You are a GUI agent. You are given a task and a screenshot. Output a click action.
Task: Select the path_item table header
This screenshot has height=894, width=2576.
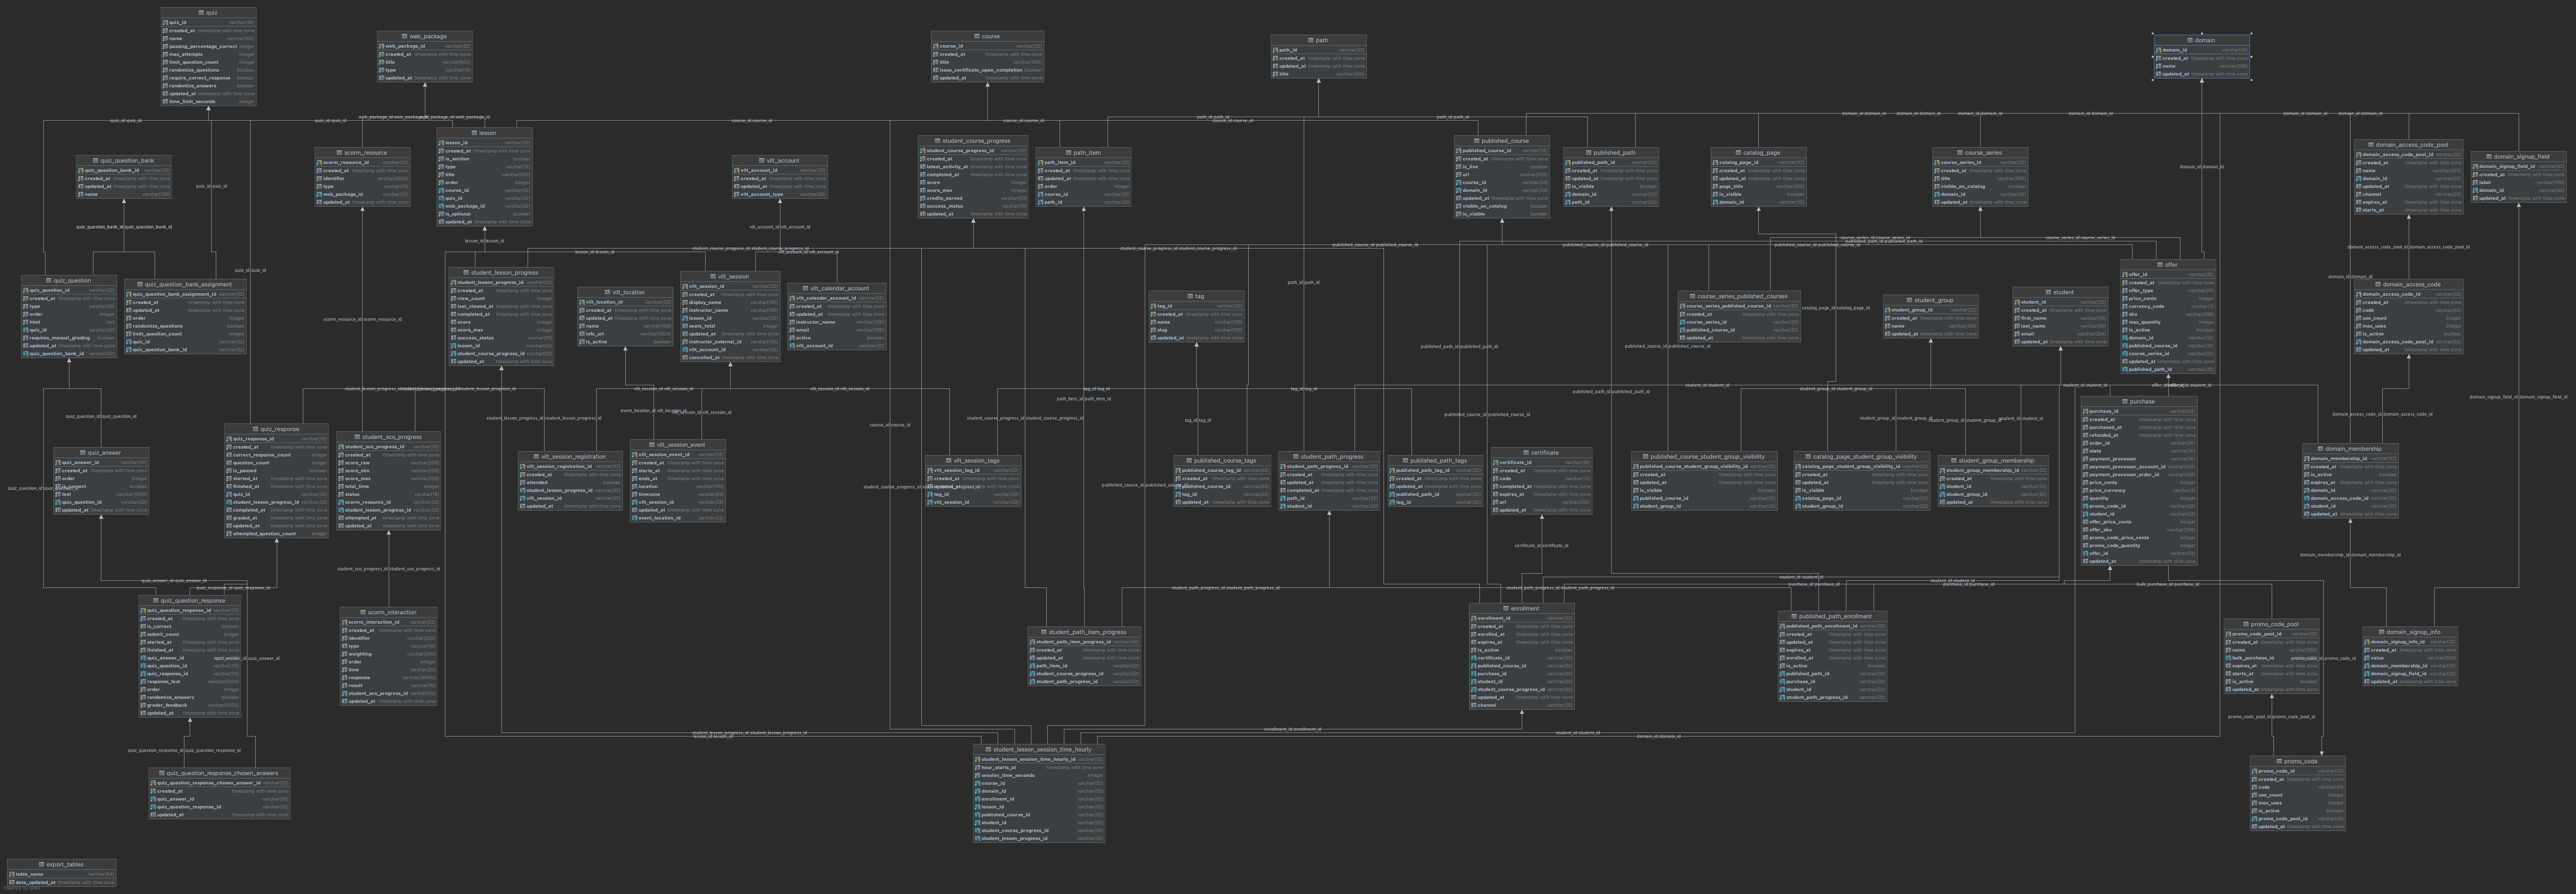tap(1083, 153)
